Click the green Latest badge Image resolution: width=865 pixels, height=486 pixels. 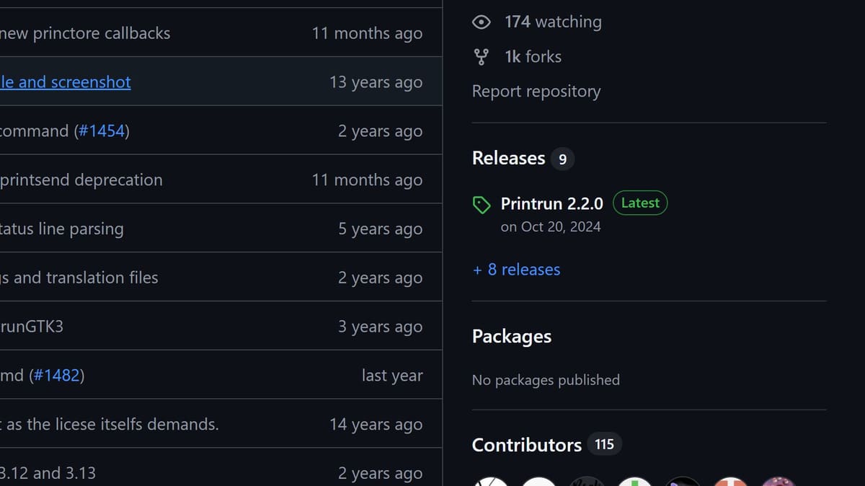tap(640, 203)
